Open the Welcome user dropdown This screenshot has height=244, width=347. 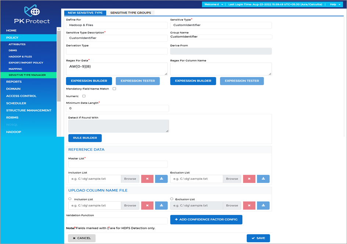[x=214, y=4]
